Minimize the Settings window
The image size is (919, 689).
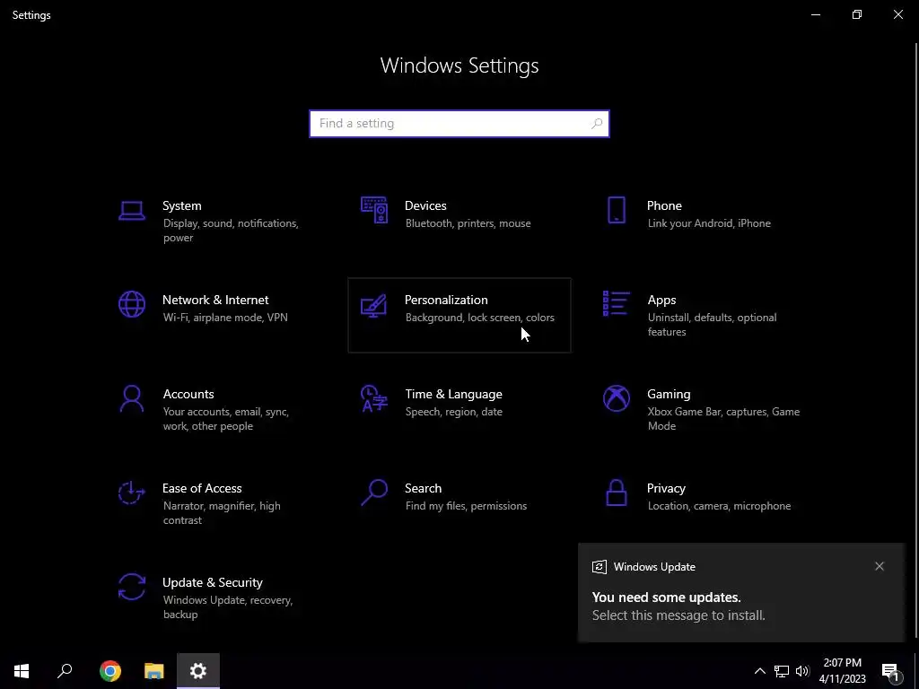pyautogui.click(x=816, y=14)
